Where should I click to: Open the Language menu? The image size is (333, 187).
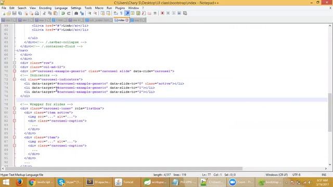(x=61, y=8)
